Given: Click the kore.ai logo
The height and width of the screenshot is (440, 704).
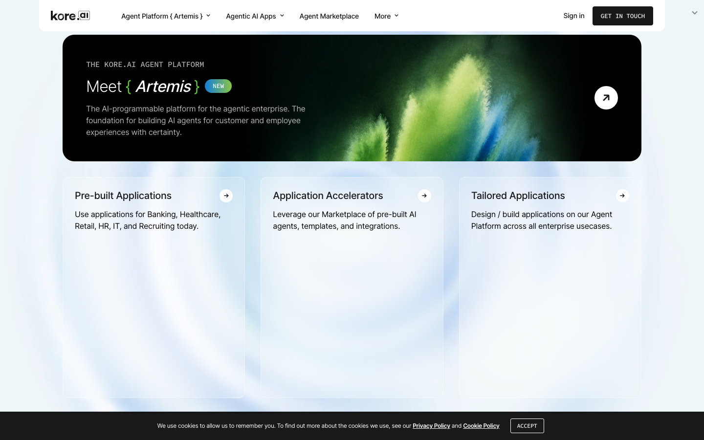Looking at the screenshot, I should 70,16.
